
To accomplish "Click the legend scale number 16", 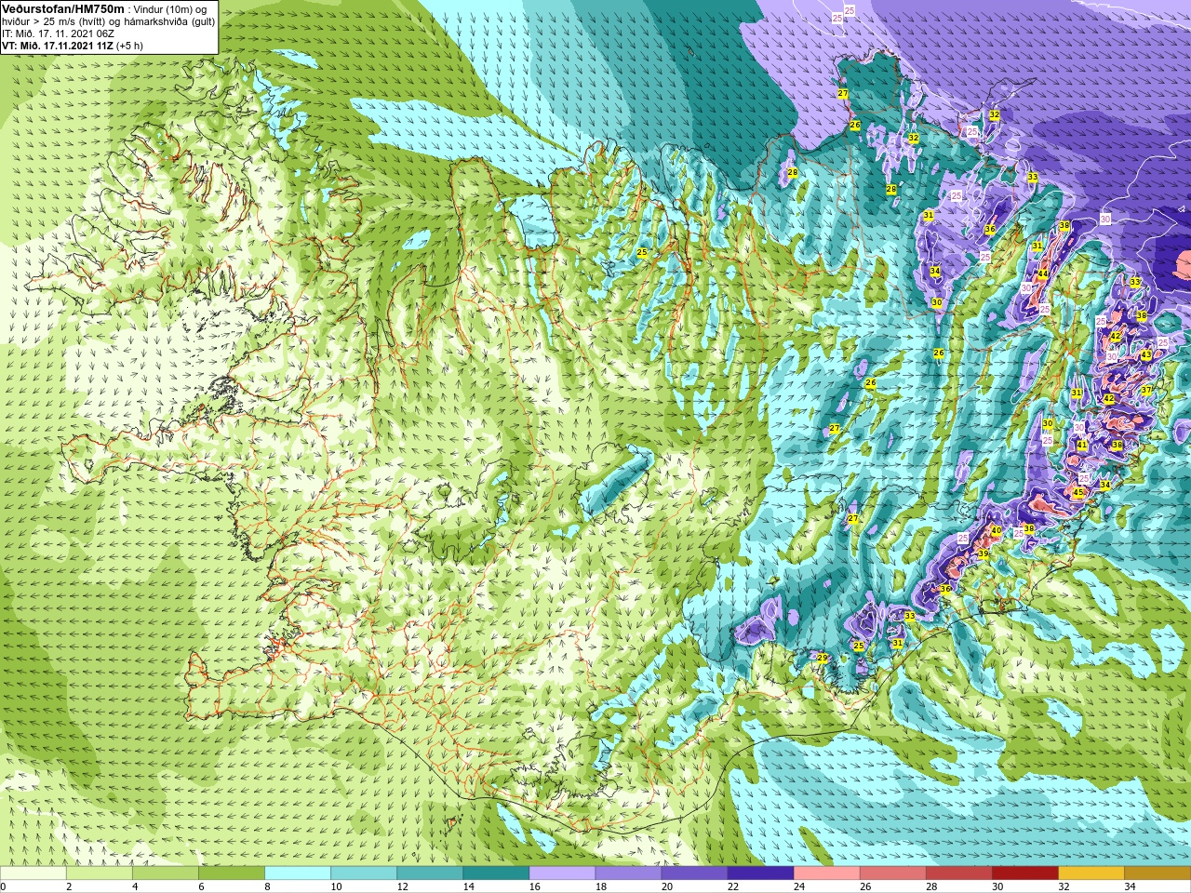I will pyautogui.click(x=535, y=886).
